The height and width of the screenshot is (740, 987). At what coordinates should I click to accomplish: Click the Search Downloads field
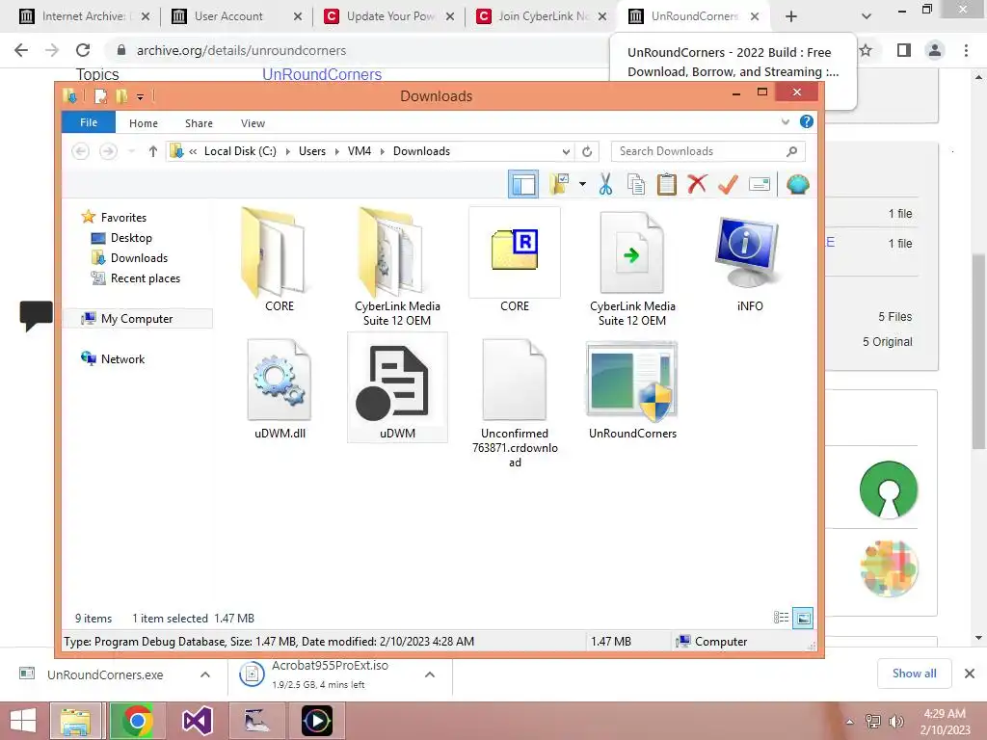click(x=707, y=151)
